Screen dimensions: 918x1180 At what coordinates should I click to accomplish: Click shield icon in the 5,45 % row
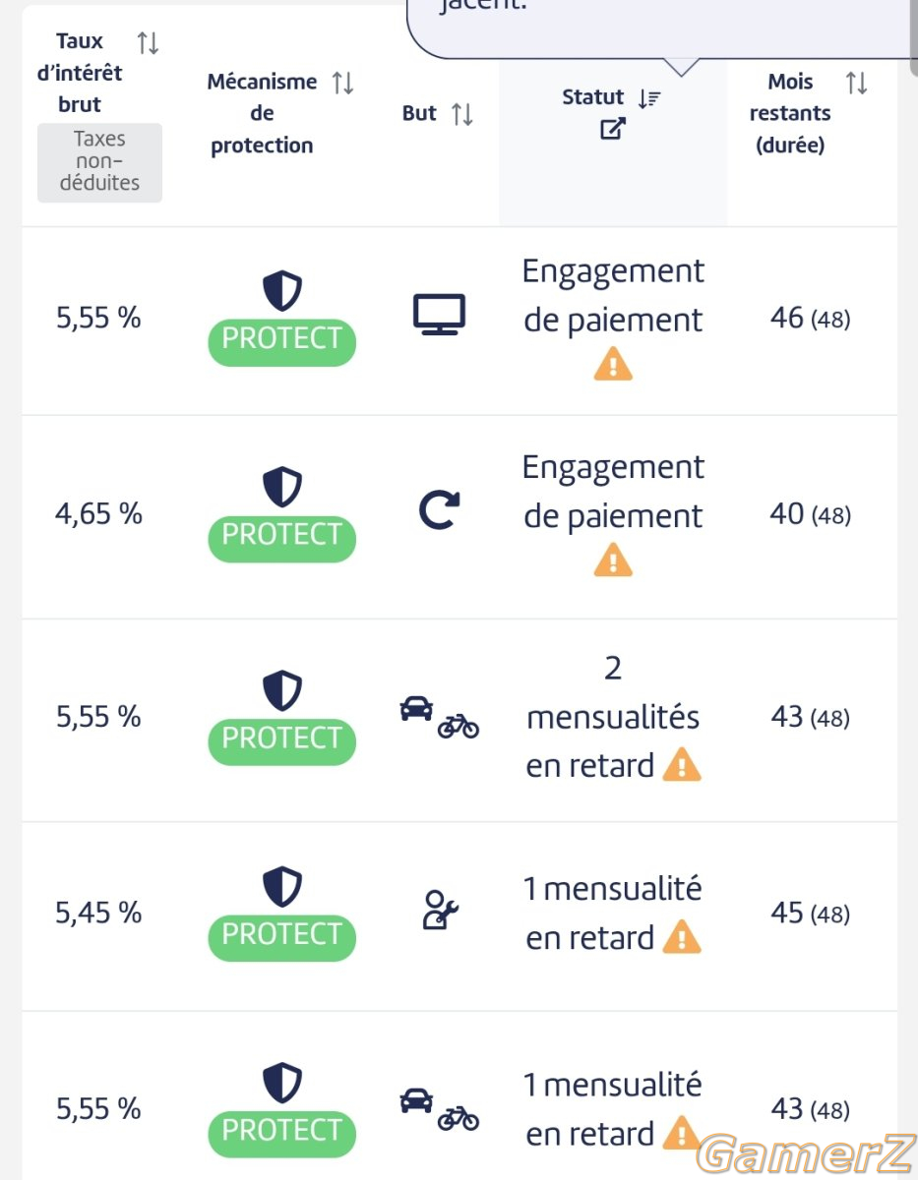281,886
